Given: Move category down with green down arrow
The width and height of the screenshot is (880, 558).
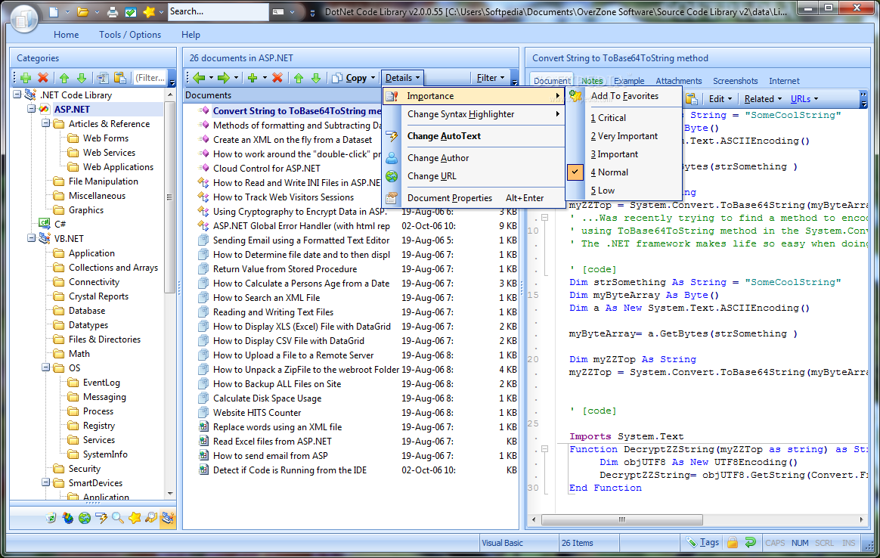Looking at the screenshot, I should tap(82, 78).
